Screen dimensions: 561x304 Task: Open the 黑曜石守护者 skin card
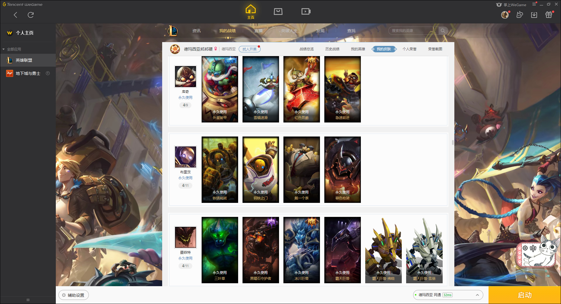261,250
